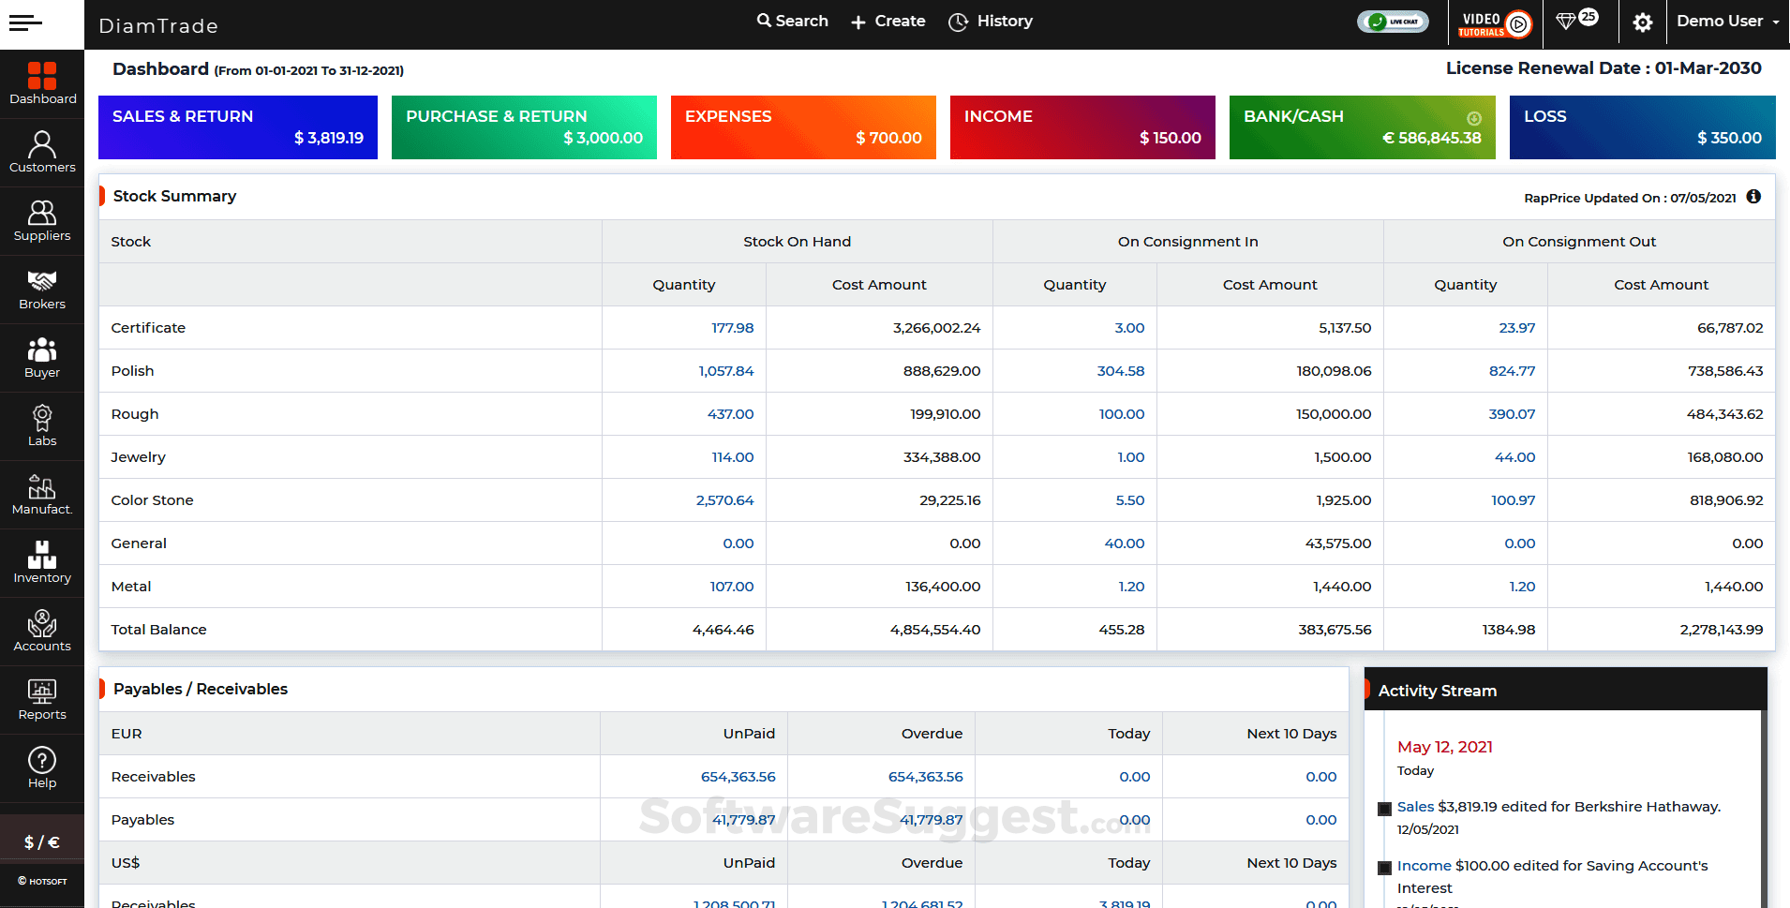Select the Inventory sidebar icon
The width and height of the screenshot is (1790, 908).
coord(41,560)
